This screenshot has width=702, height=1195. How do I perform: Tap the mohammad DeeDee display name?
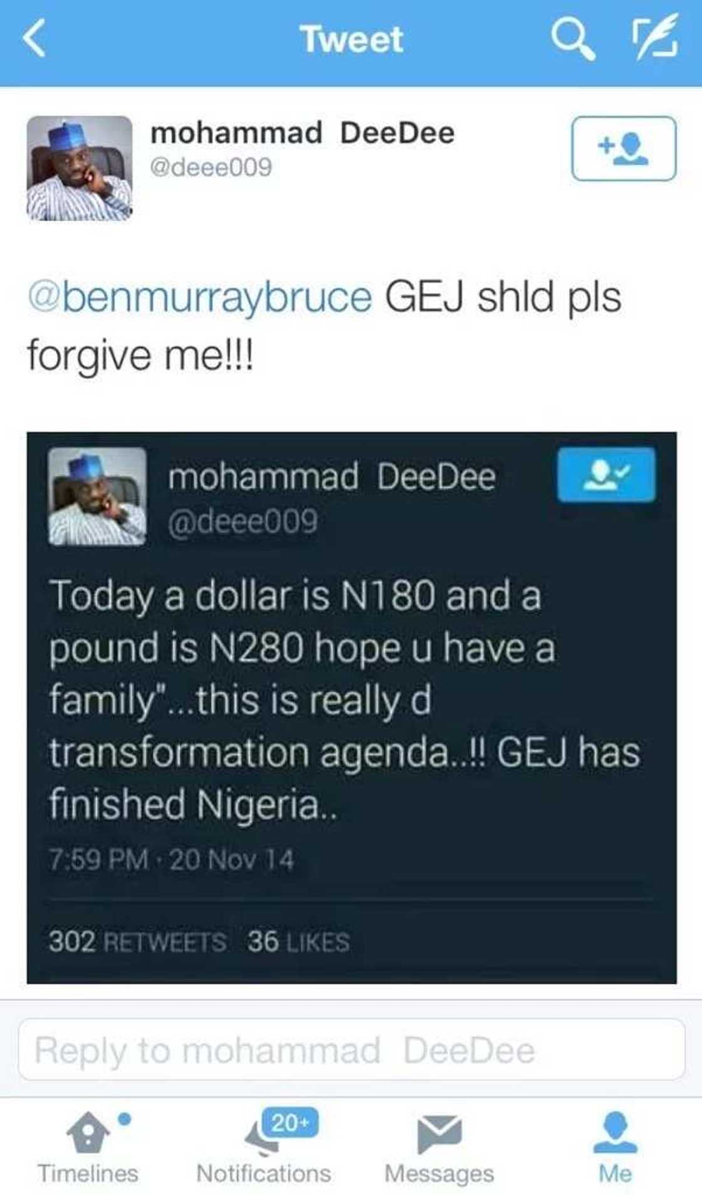point(302,133)
